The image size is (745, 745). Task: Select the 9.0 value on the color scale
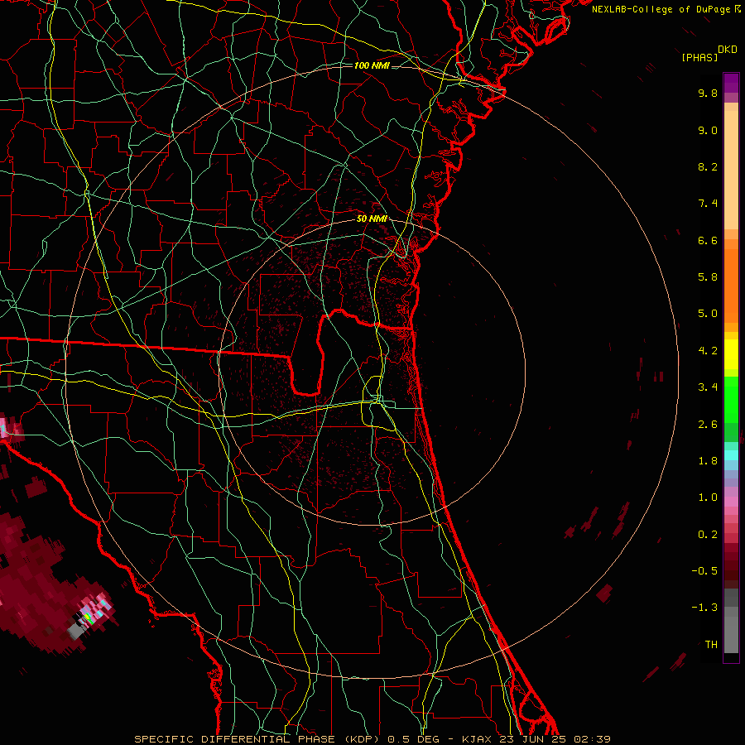[x=708, y=130]
